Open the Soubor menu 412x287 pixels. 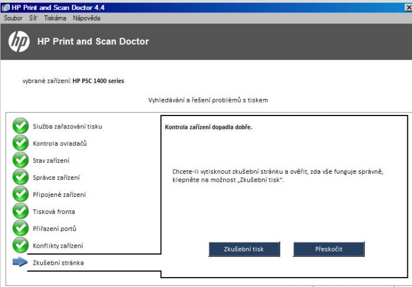coord(13,18)
